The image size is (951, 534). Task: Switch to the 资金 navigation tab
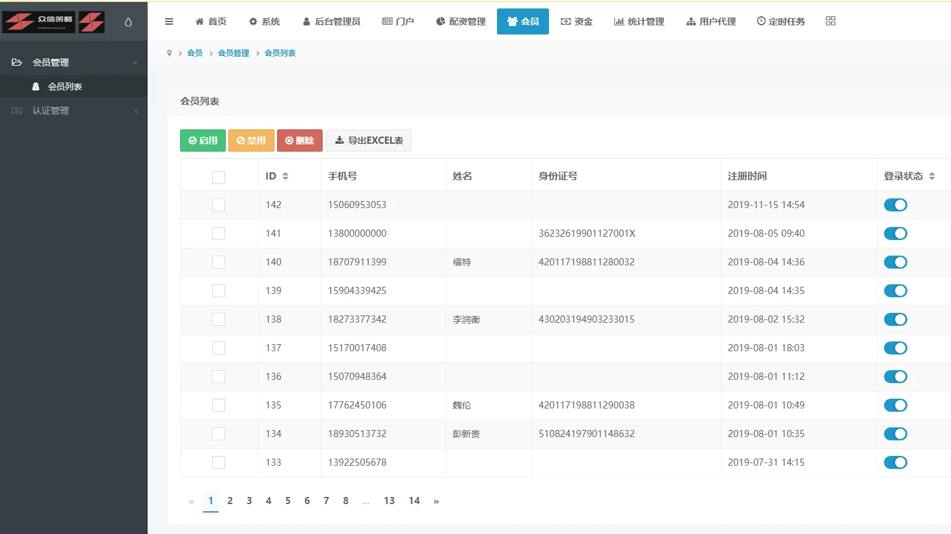click(576, 21)
